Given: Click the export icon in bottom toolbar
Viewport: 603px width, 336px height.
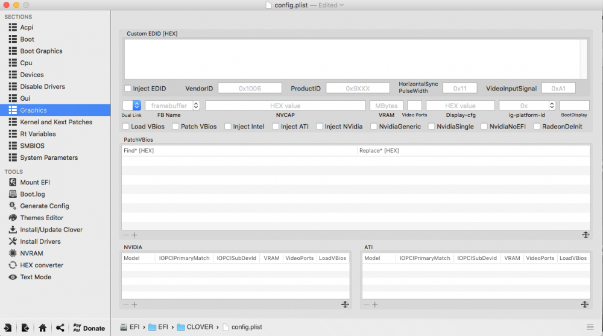Looking at the screenshot, I should pyautogui.click(x=25, y=328).
